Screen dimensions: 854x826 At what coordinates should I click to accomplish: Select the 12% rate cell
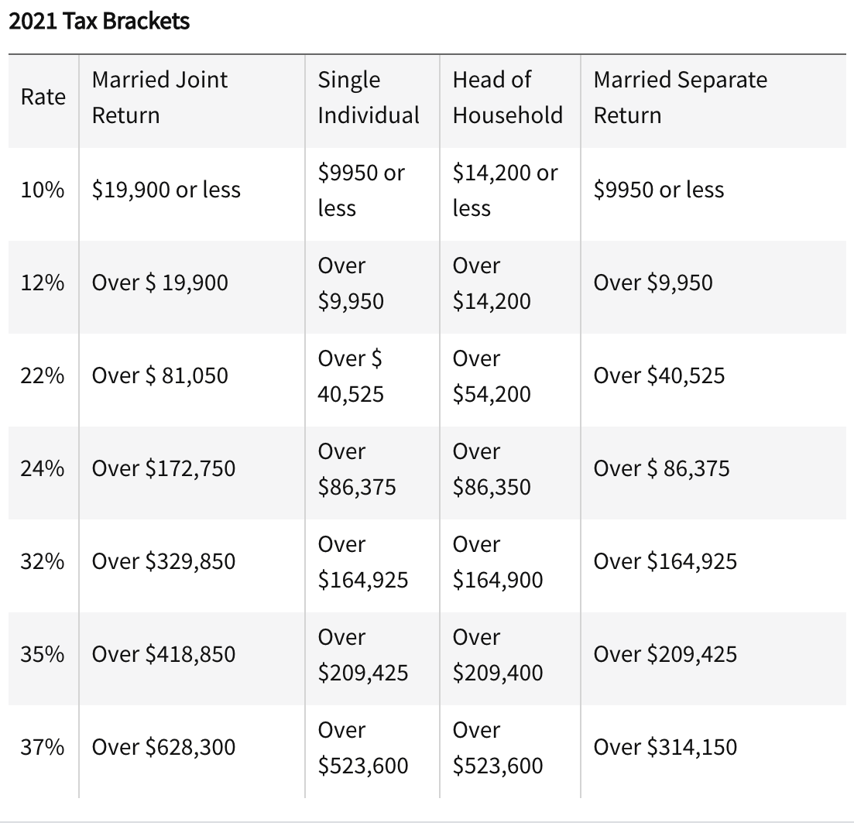click(43, 283)
